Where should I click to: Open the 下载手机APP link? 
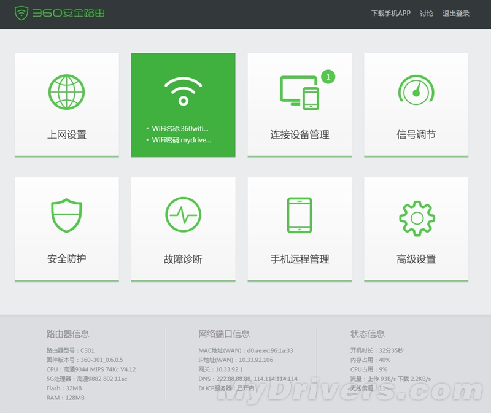pos(390,14)
